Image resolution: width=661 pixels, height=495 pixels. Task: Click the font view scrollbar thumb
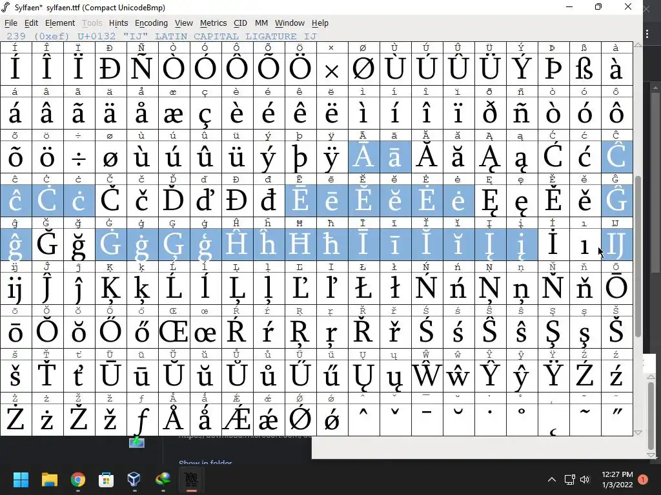click(638, 257)
